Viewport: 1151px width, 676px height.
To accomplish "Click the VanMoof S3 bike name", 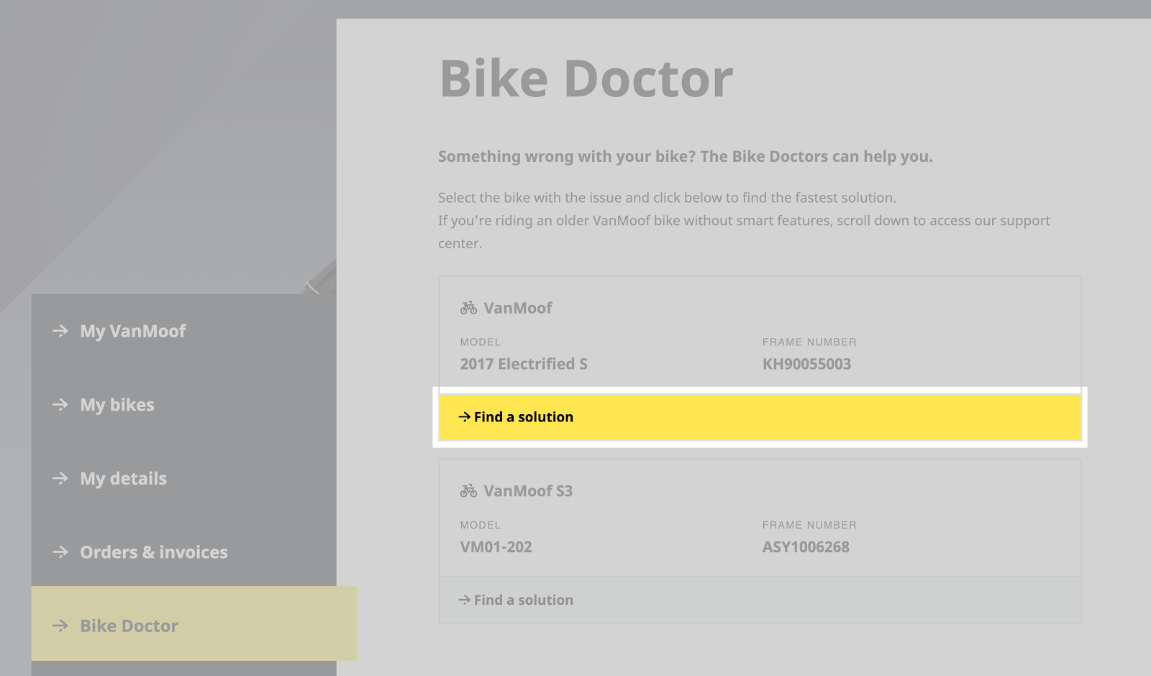I will click(x=528, y=491).
